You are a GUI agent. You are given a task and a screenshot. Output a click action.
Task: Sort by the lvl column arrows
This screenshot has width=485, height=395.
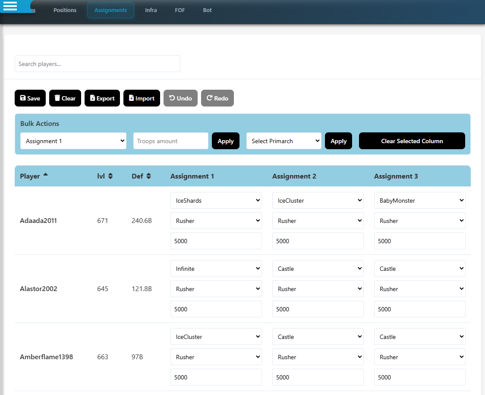pos(110,176)
